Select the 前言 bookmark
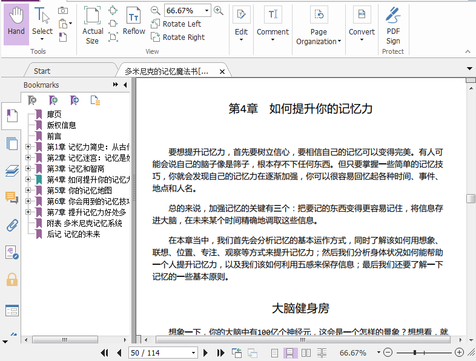 pos(54,136)
